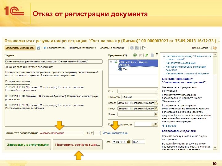Click the Word file icon beside Счет
Image resolution: width=222 pixels, height=166 pixels.
coord(120,69)
